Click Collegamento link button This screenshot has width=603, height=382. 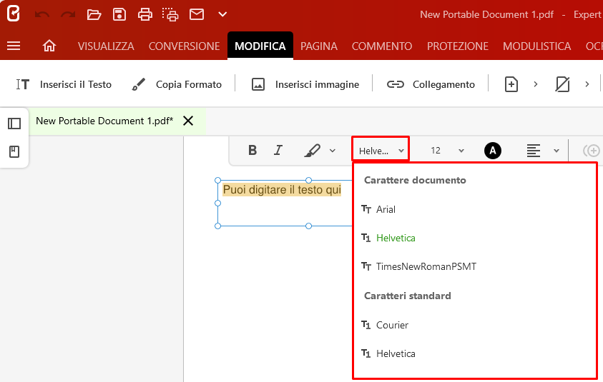click(x=431, y=84)
